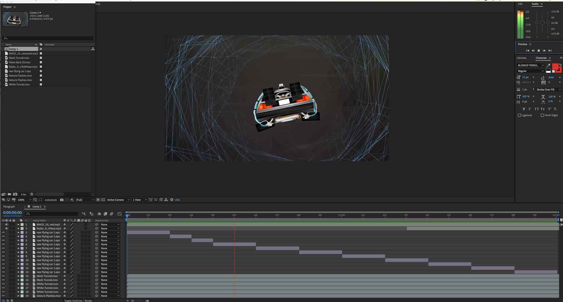Take a snapshot with the camera icon

click(62, 200)
